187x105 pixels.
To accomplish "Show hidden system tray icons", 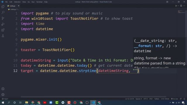I will click(170, 102).
